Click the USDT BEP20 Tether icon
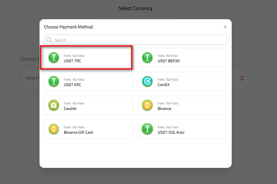The width and height of the screenshot is (277, 184). coord(147,58)
